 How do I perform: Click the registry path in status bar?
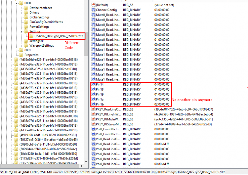coord(113,172)
